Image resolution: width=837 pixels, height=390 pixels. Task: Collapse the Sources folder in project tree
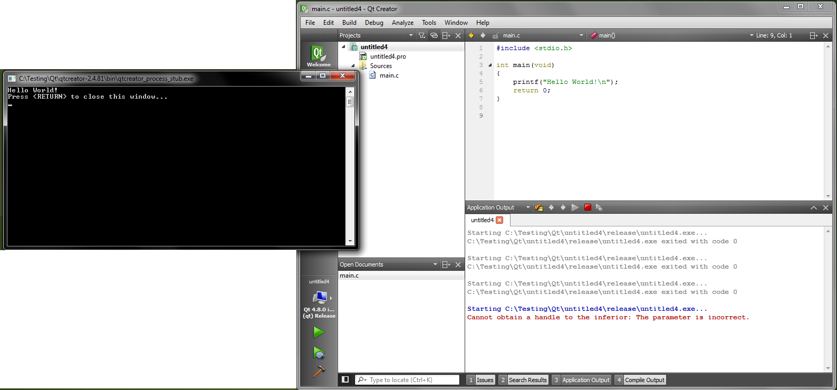pyautogui.click(x=353, y=66)
